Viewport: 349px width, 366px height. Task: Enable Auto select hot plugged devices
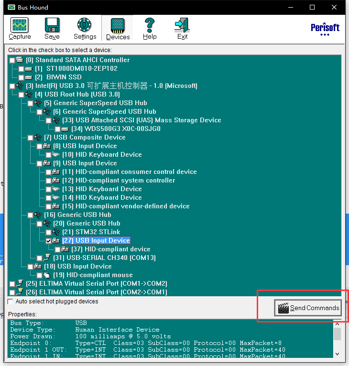pos(10,301)
